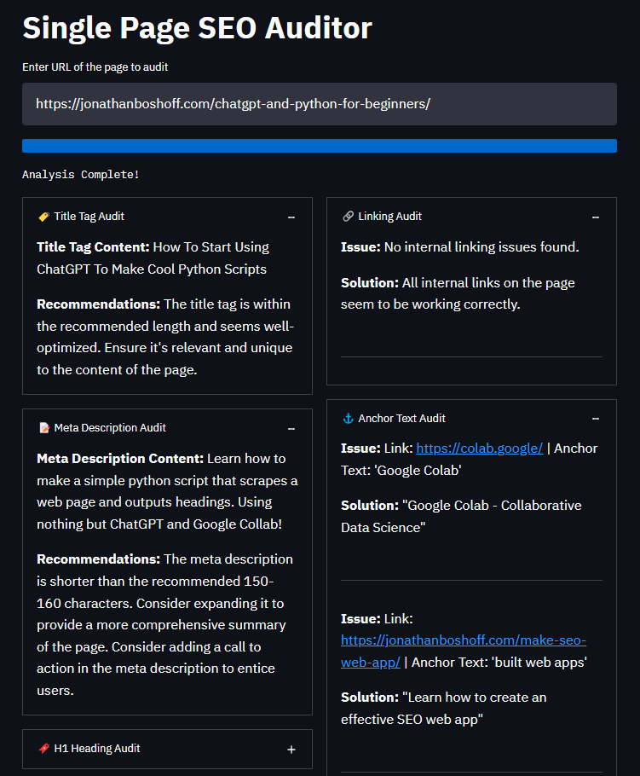
Task: Click the blue analysis progress bar
Action: (320, 146)
